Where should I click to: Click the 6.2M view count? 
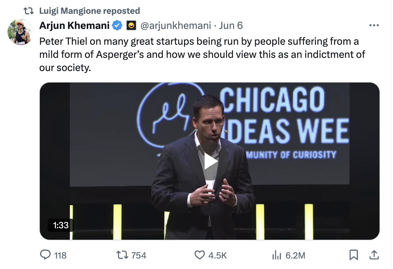296,255
